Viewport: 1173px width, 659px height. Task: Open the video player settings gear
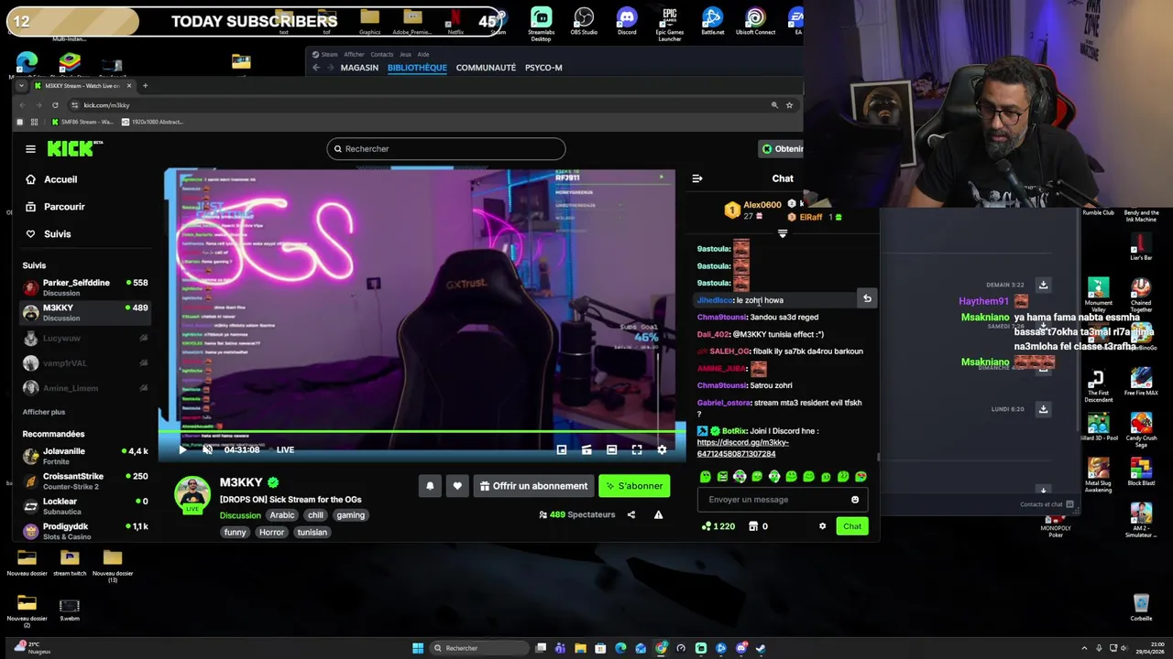tap(662, 449)
